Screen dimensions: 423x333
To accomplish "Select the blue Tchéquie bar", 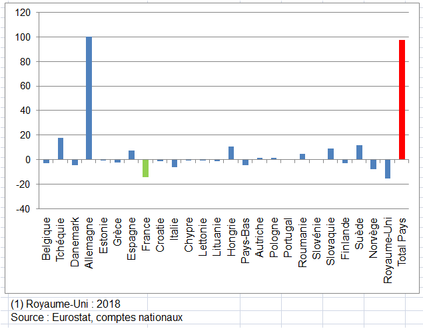I will (x=61, y=149).
